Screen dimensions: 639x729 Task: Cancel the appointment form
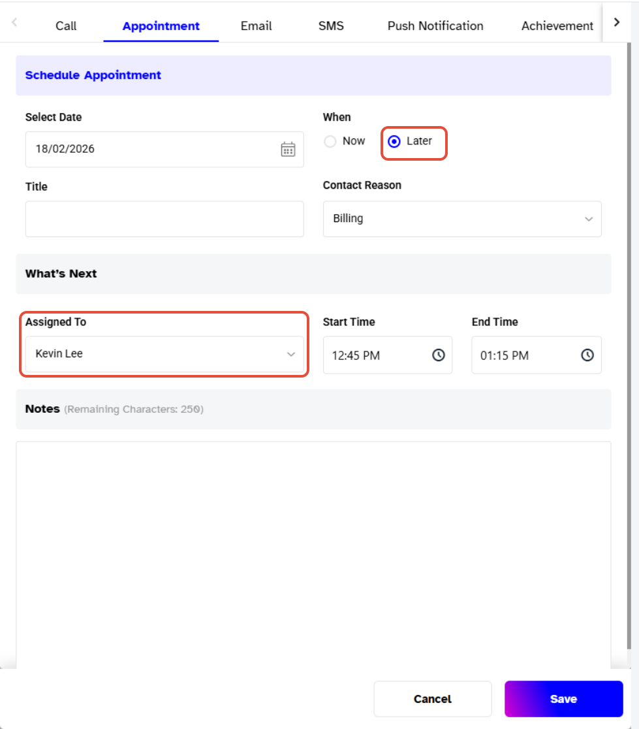point(432,699)
